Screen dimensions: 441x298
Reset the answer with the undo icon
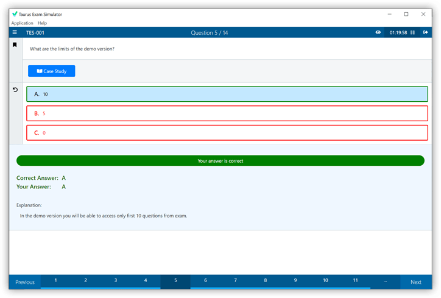(15, 90)
